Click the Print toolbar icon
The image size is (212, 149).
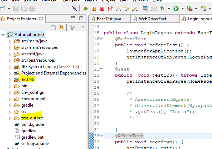[32, 9]
